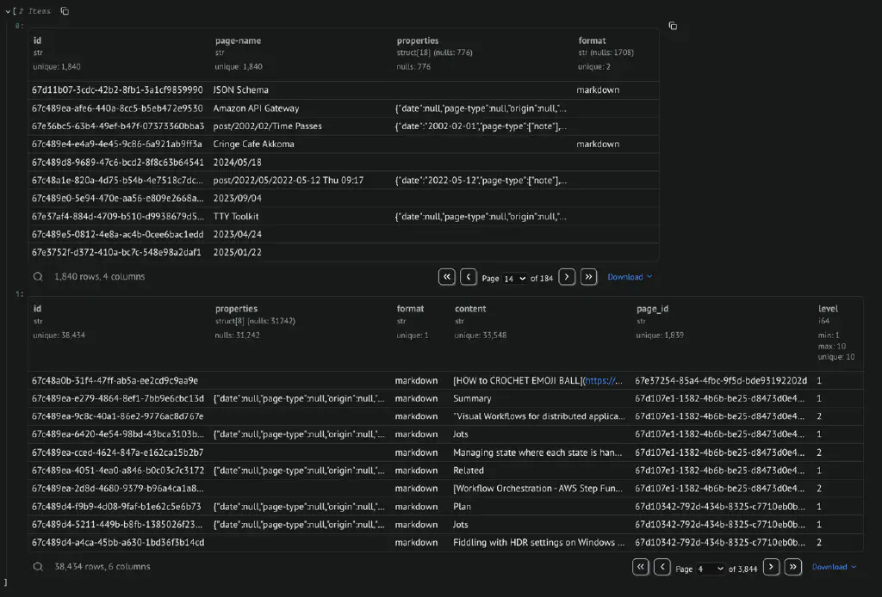
Task: Expand Download menu under second table
Action: tap(834, 567)
